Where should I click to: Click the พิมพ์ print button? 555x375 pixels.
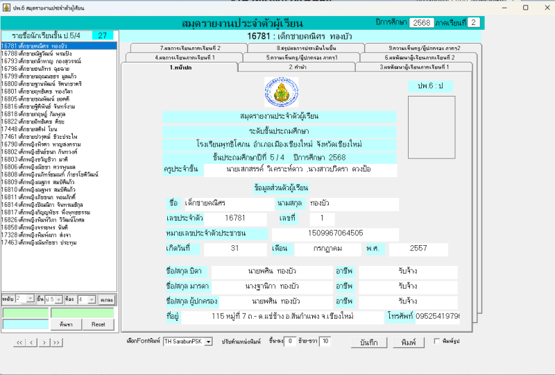pyautogui.click(x=409, y=342)
